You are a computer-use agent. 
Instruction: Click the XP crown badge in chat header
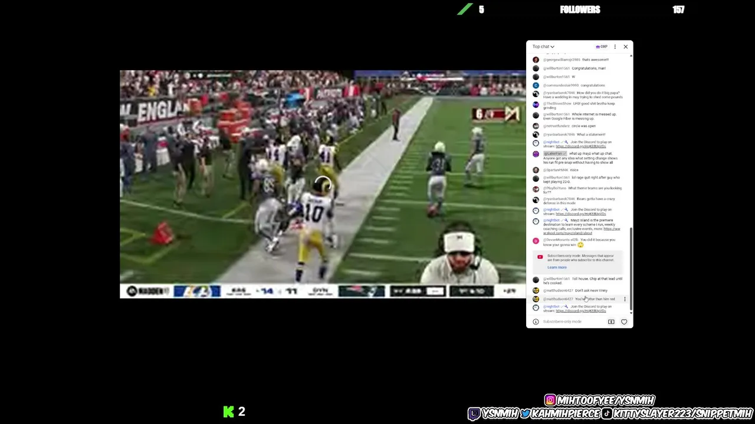coord(602,47)
